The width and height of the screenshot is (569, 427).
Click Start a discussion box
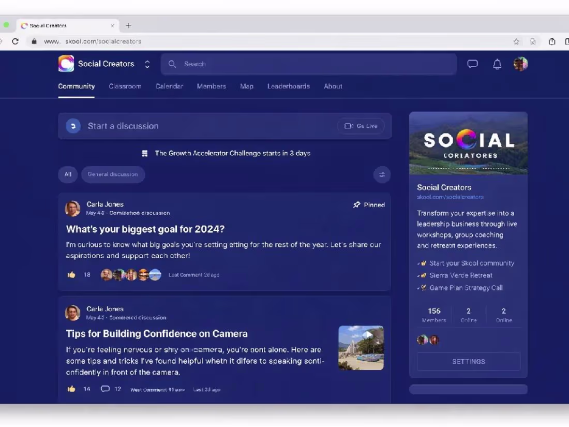coord(224,126)
